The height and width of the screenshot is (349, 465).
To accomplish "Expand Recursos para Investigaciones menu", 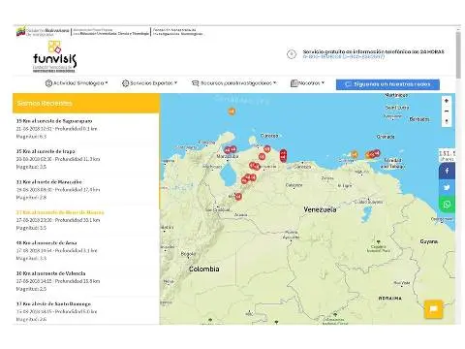I will tap(234, 83).
